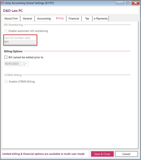Click the Last bill number used field
This screenshot has height=160, width=141.
click(x=20, y=42)
